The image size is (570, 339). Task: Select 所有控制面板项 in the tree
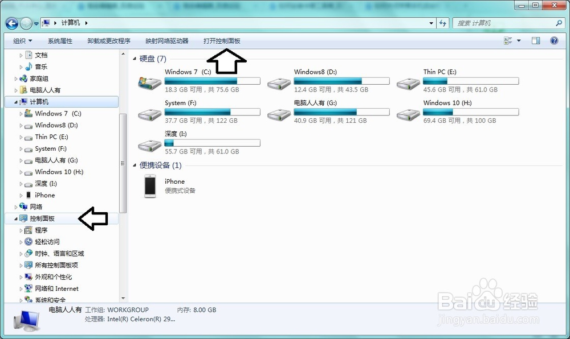tap(56, 265)
